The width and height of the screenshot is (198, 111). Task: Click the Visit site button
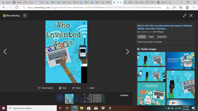142,37
